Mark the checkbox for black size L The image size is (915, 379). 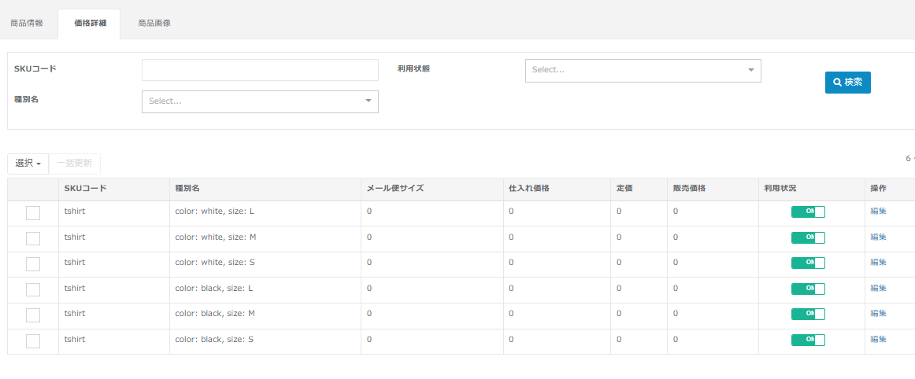[33, 289]
